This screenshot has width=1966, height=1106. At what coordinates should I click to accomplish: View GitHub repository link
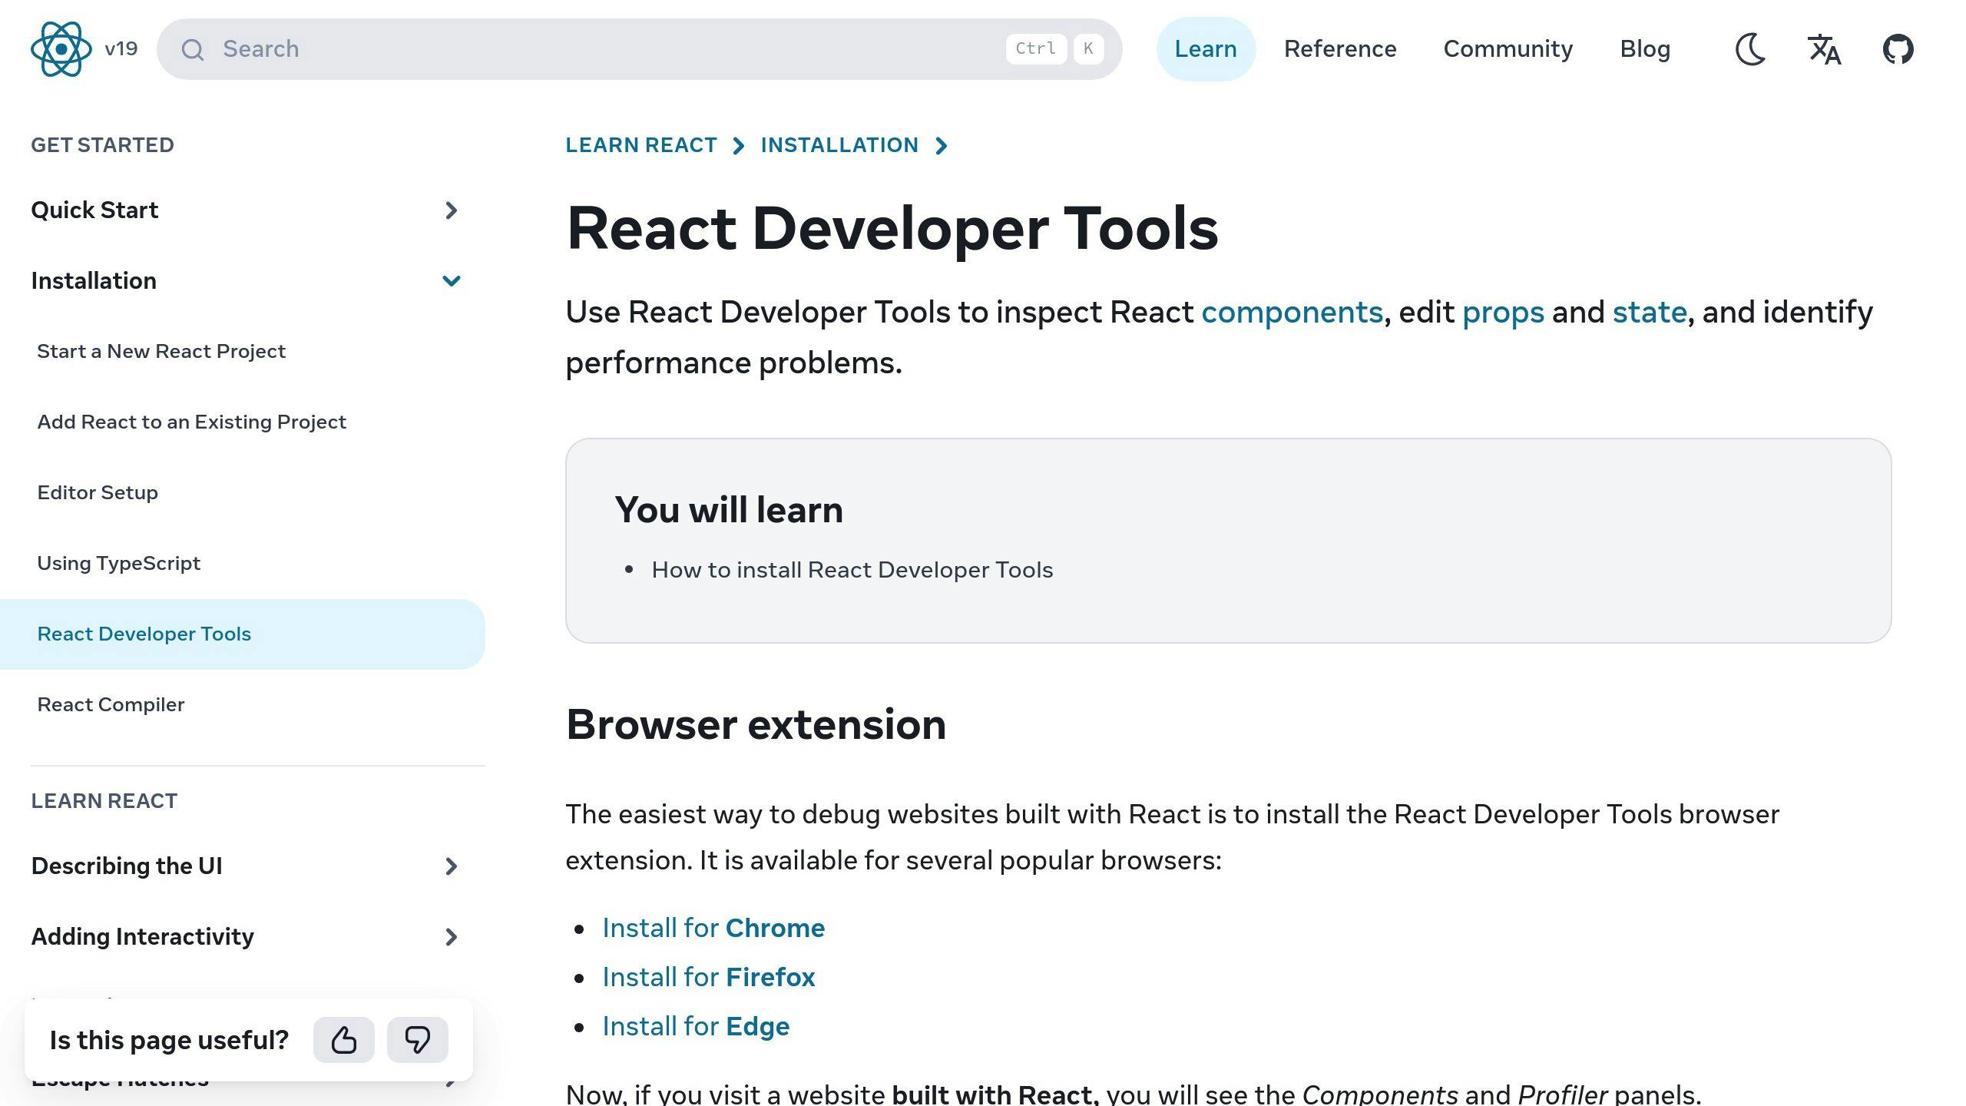tap(1898, 48)
